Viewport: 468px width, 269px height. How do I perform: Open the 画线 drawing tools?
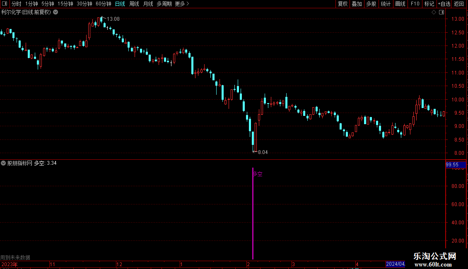pyautogui.click(x=400, y=4)
